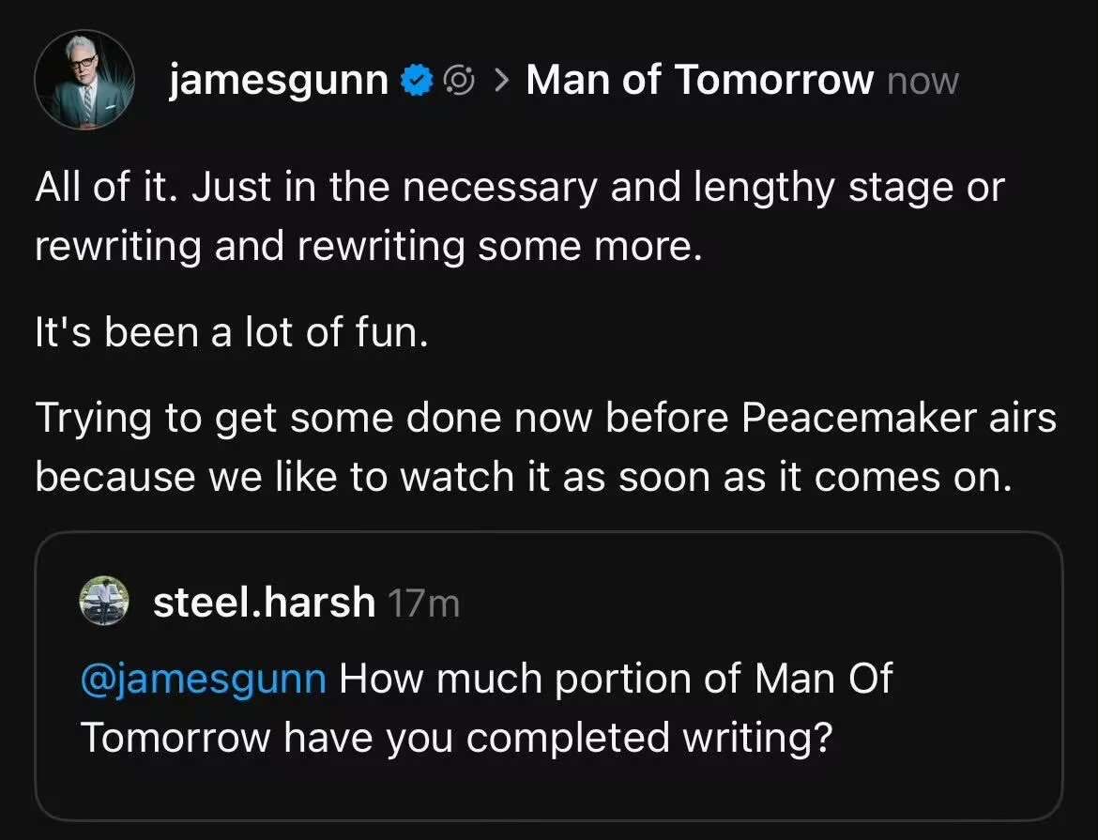Open the quoted steel.harsh post card
This screenshot has width=1098, height=840.
[549, 676]
